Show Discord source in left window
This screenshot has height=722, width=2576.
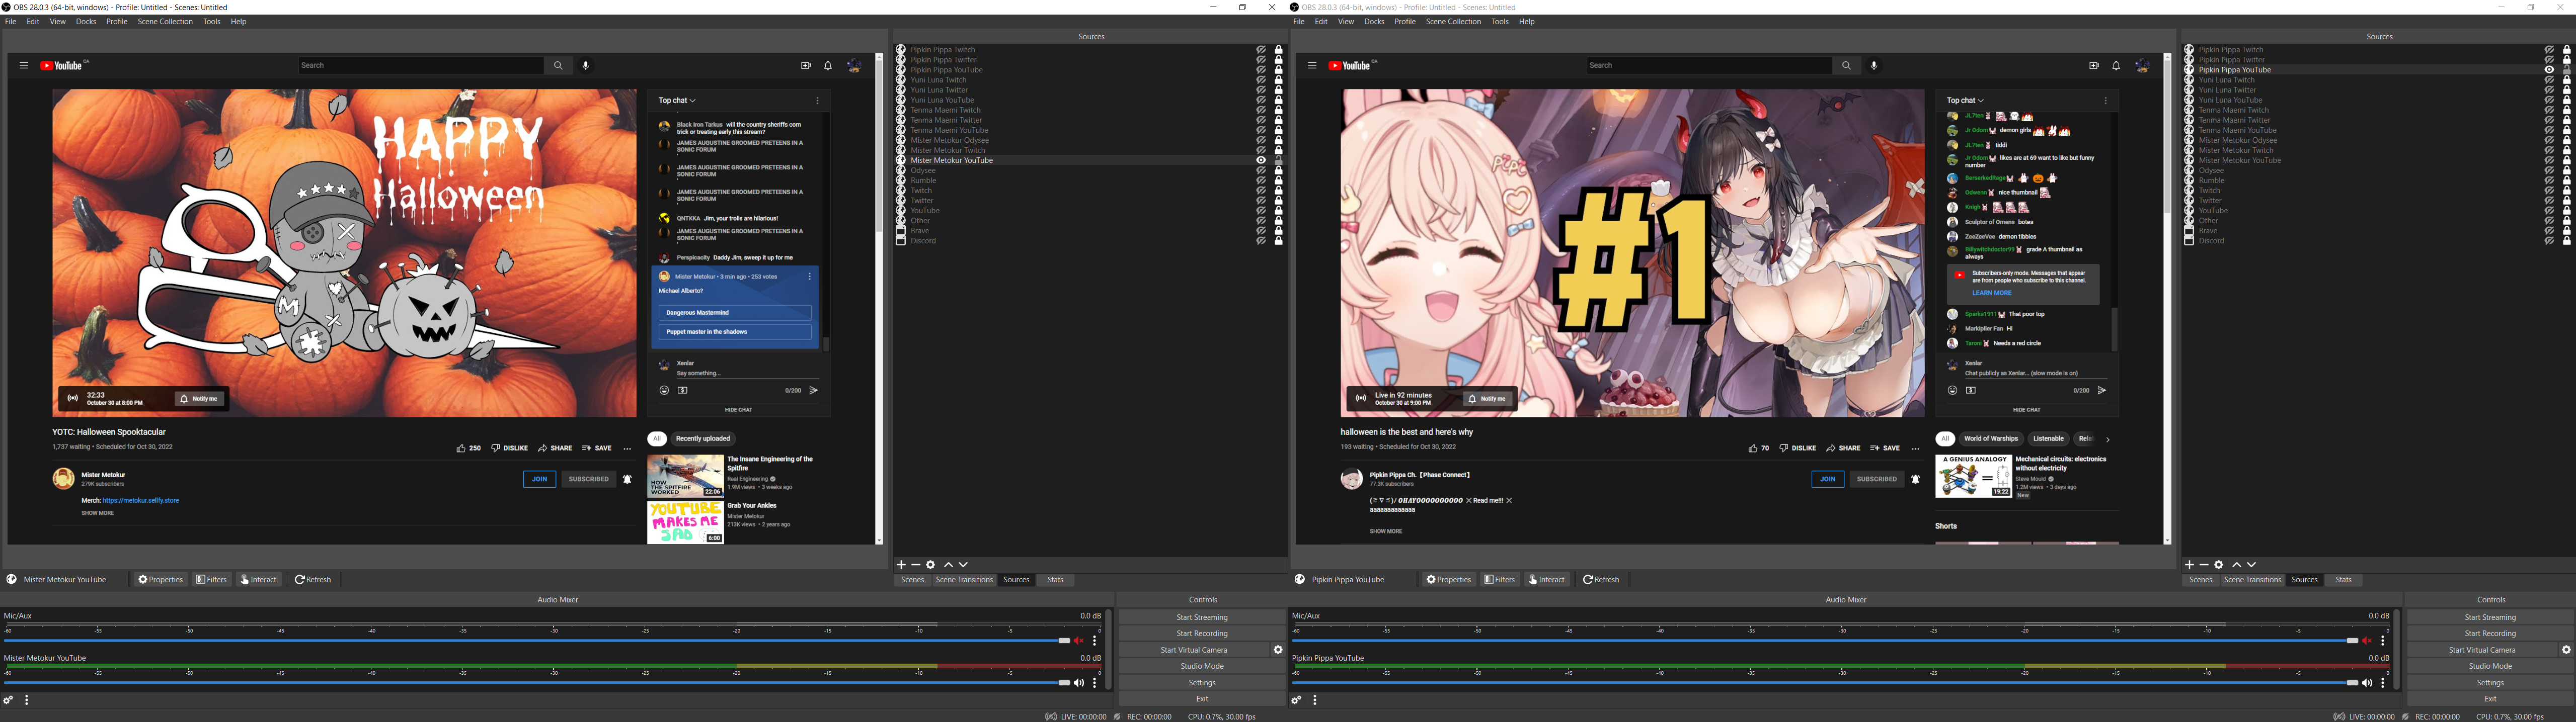1261,241
